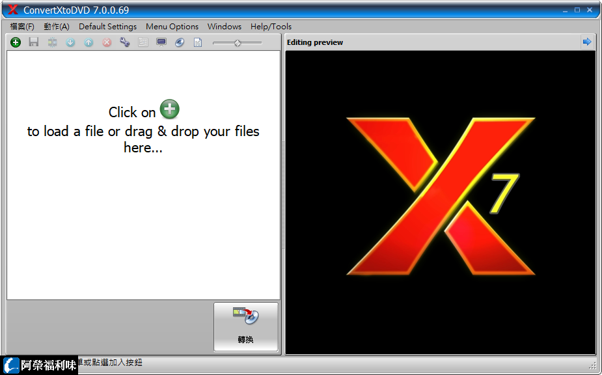Click the blue arrow above the preview
The height and width of the screenshot is (375, 602).
click(587, 42)
